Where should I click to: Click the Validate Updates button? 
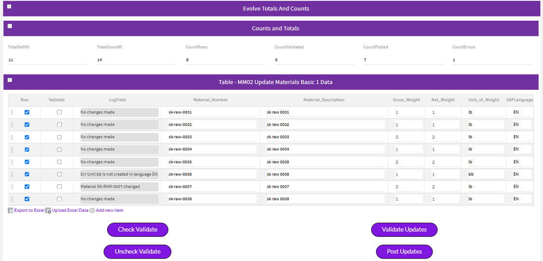(x=404, y=230)
